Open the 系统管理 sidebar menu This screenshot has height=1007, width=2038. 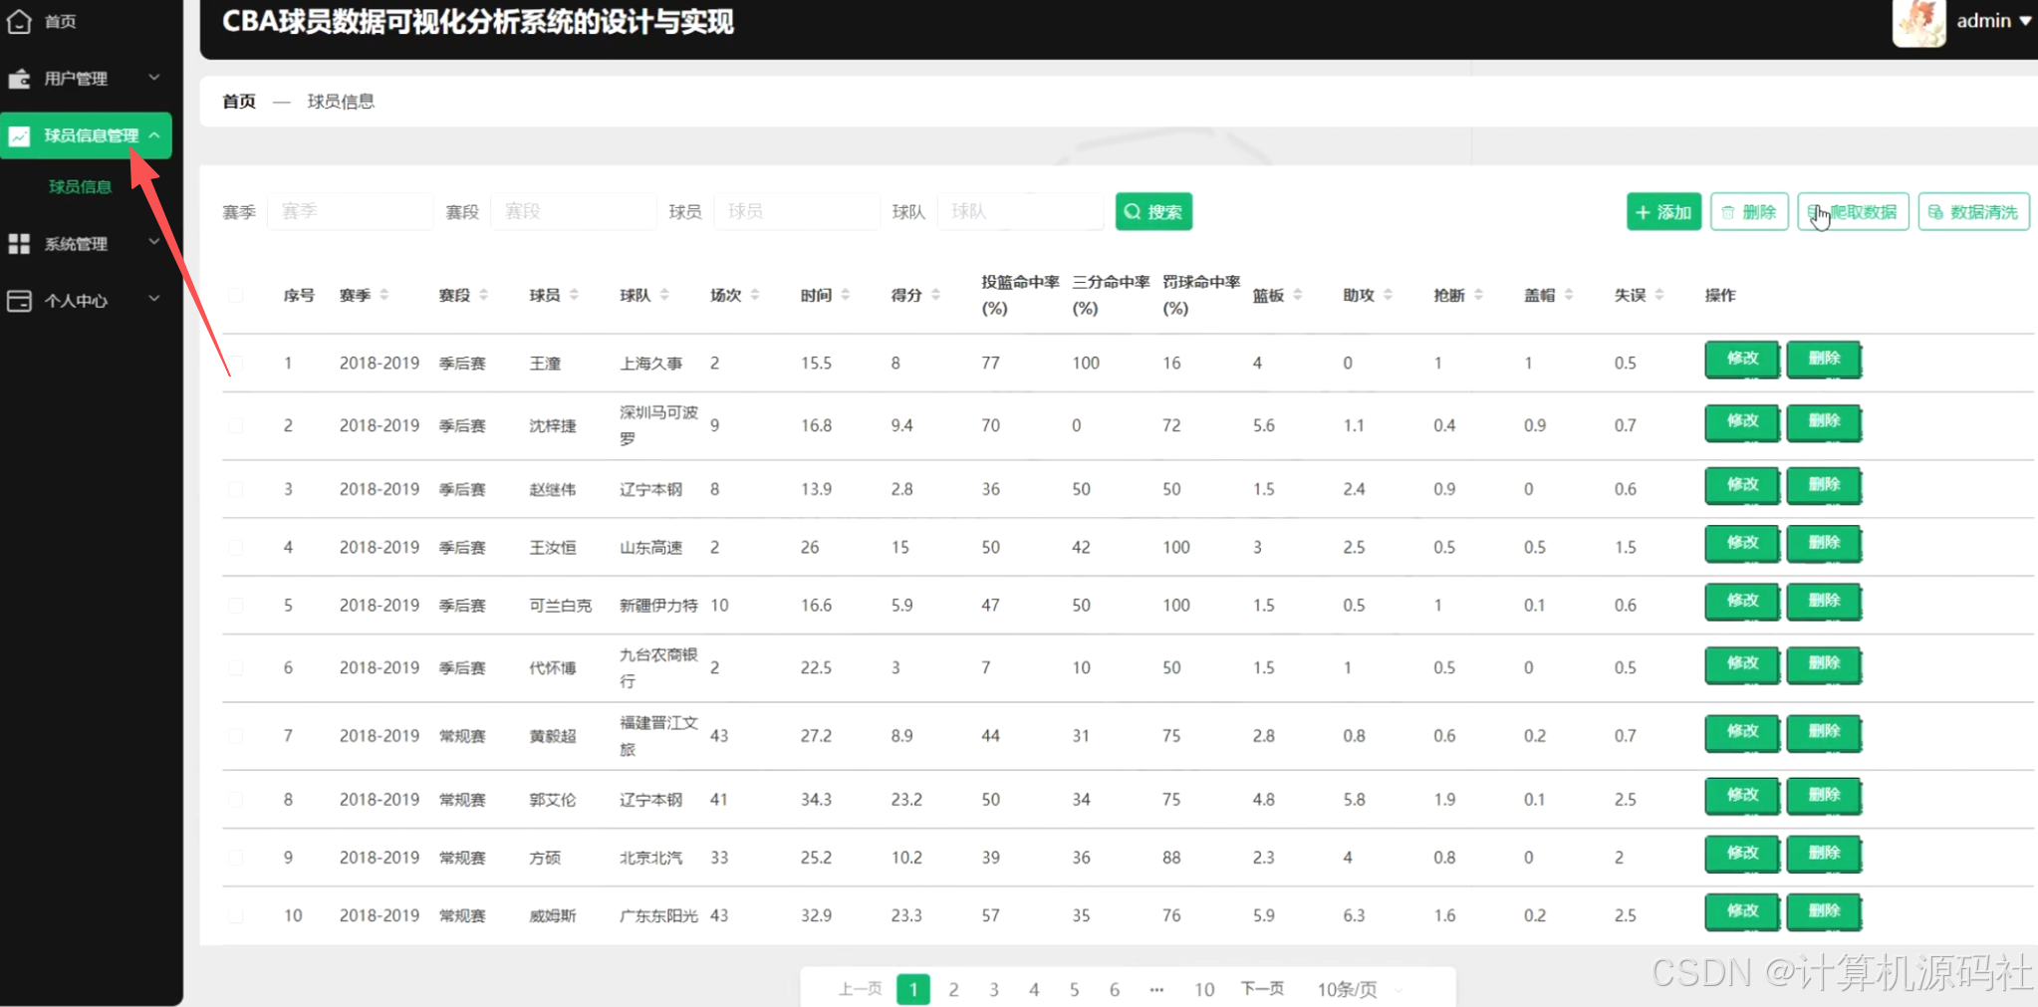click(x=88, y=243)
